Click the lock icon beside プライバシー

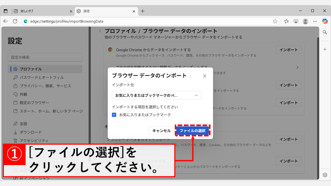pos(15,86)
